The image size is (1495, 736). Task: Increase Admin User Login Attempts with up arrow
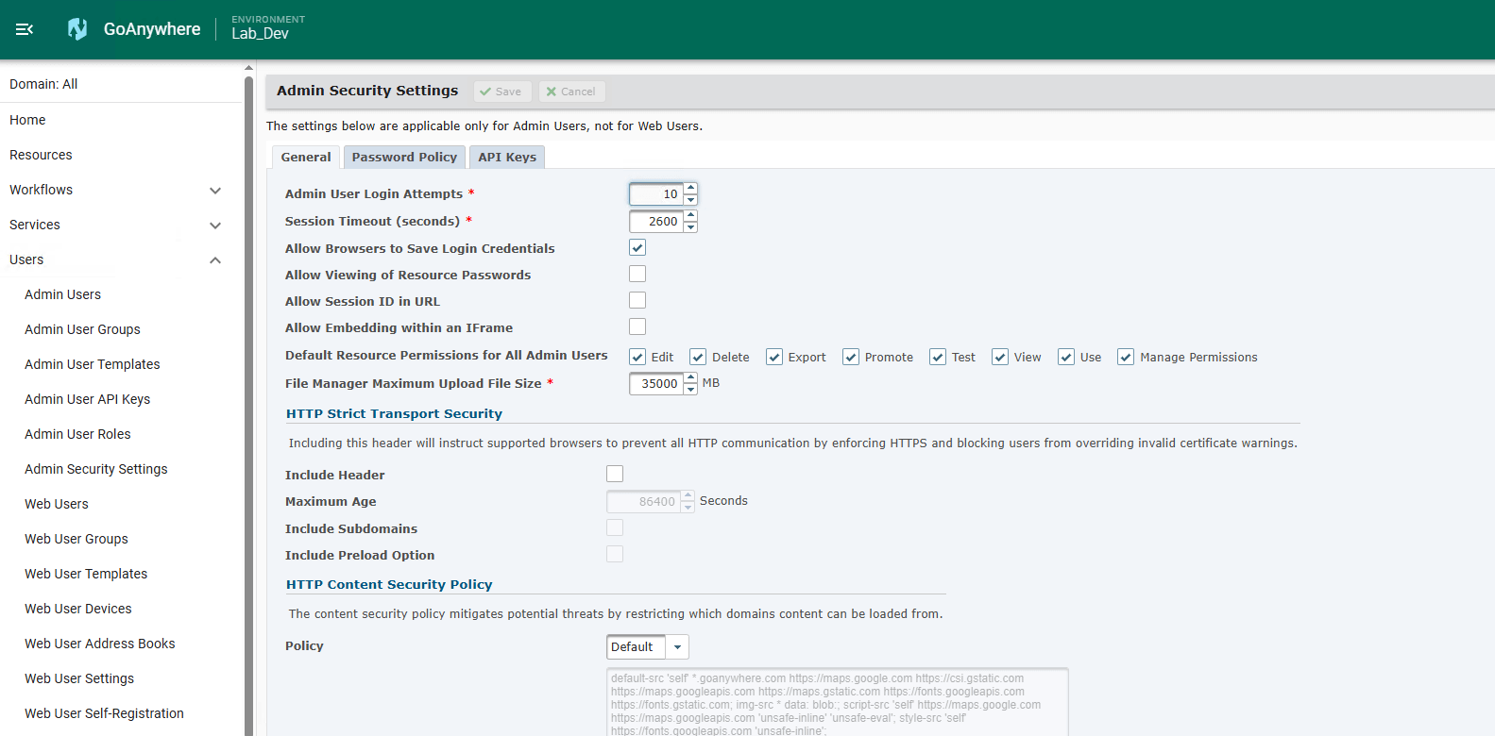click(x=691, y=189)
